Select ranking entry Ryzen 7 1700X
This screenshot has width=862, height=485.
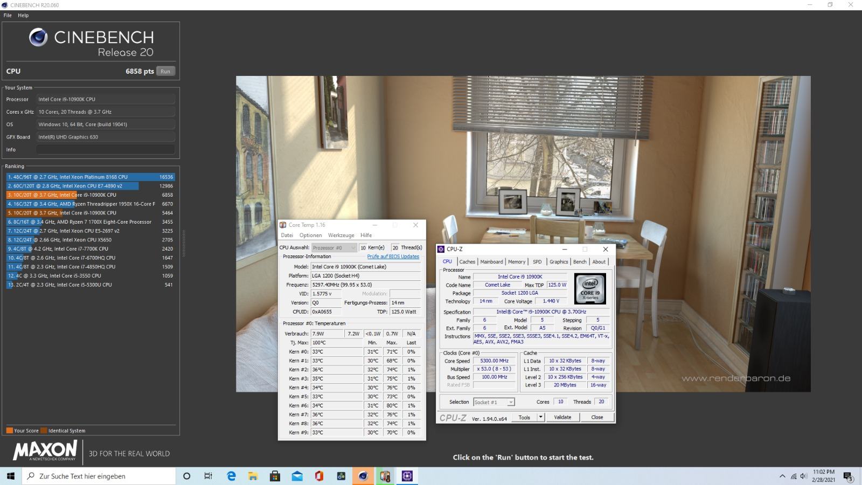(91, 221)
